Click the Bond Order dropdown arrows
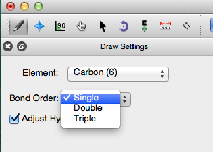This screenshot has height=152, width=213. coord(125,99)
